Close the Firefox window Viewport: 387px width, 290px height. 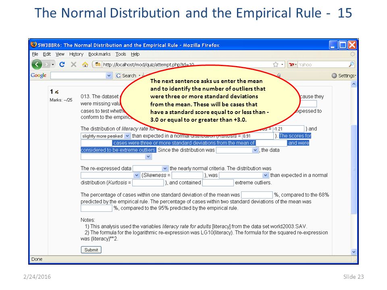(x=352, y=45)
